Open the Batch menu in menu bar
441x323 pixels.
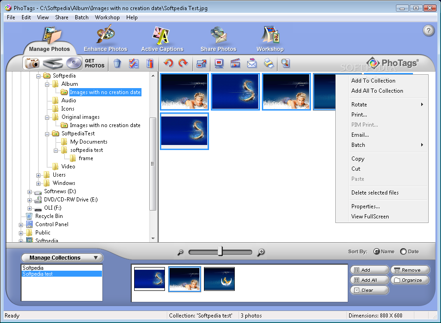[x=82, y=17]
